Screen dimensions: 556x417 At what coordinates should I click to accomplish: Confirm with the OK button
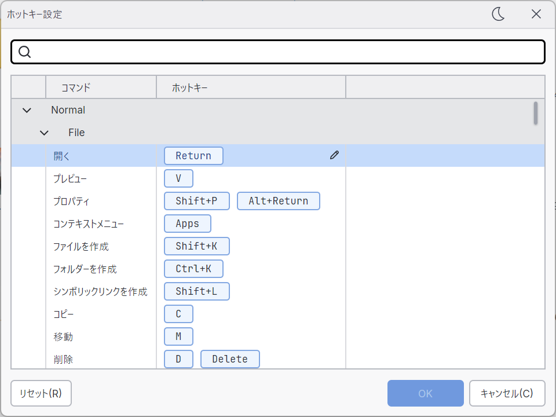(x=425, y=394)
